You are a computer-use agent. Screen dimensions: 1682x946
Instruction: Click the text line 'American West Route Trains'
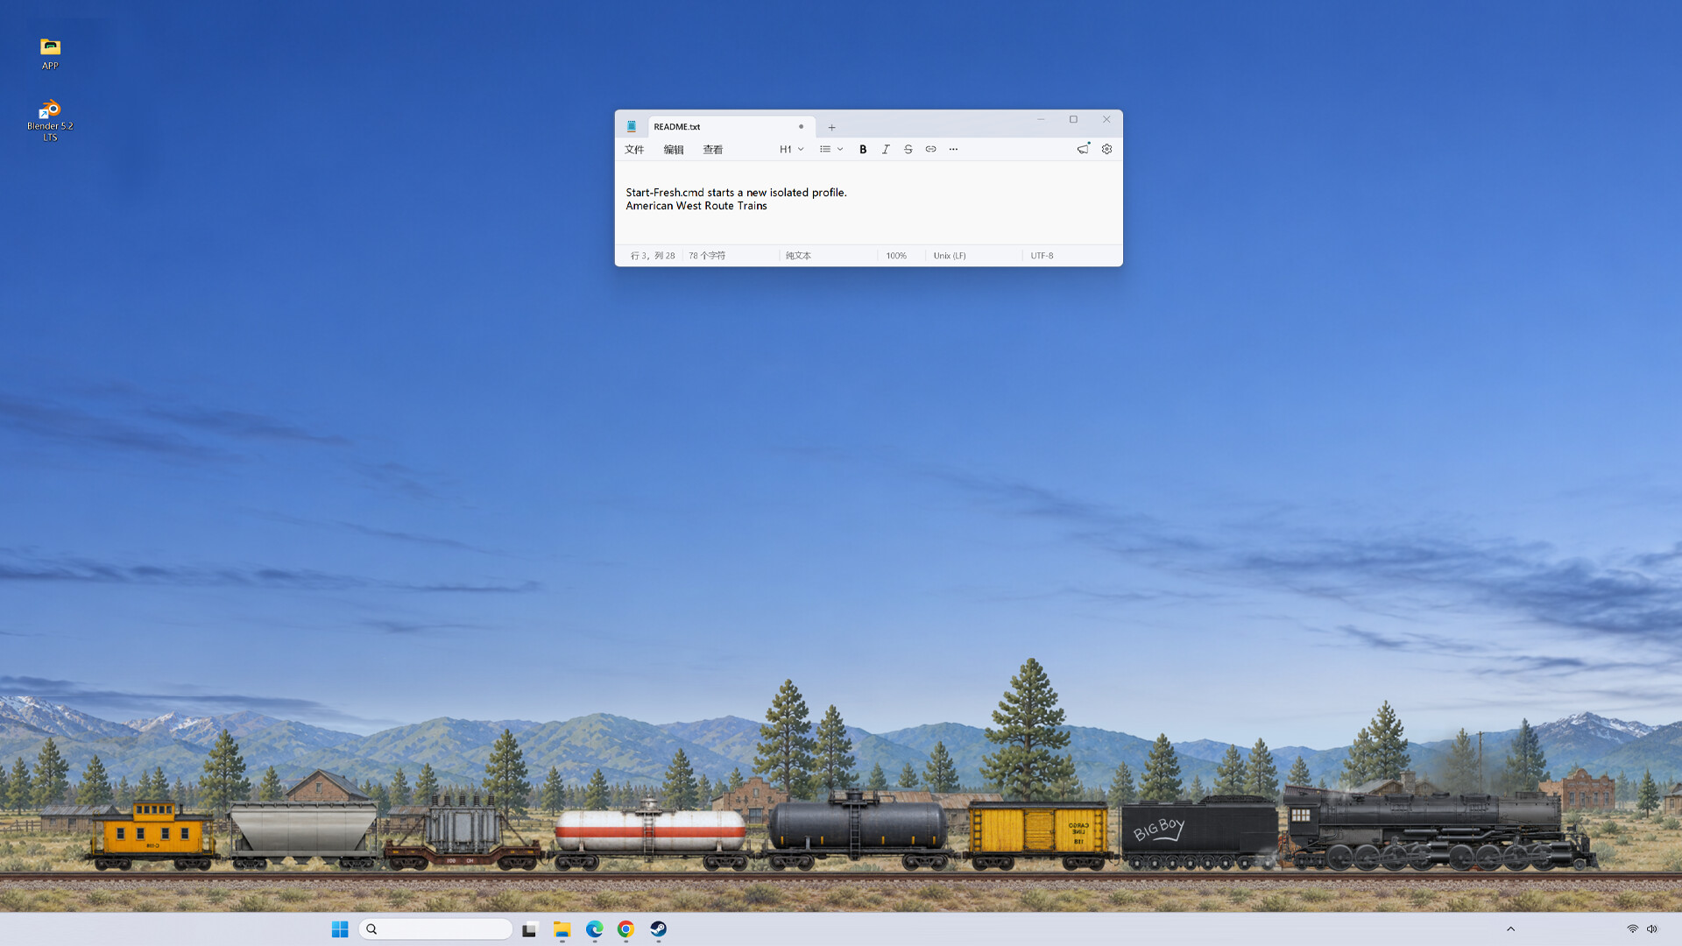coord(696,206)
